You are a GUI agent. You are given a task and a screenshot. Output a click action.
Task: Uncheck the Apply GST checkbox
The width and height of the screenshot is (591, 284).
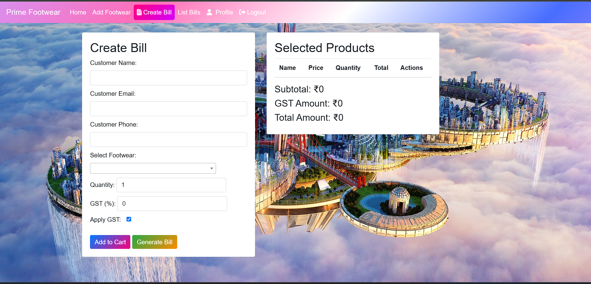coord(129,219)
